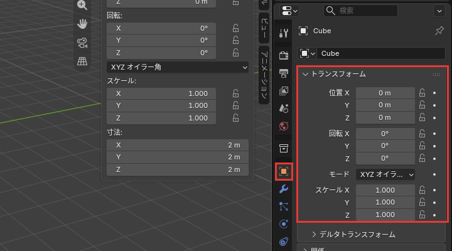The image size is (452, 251).
Task: Click sidebar 寸法 Z field 2 m
Action: 178,169
